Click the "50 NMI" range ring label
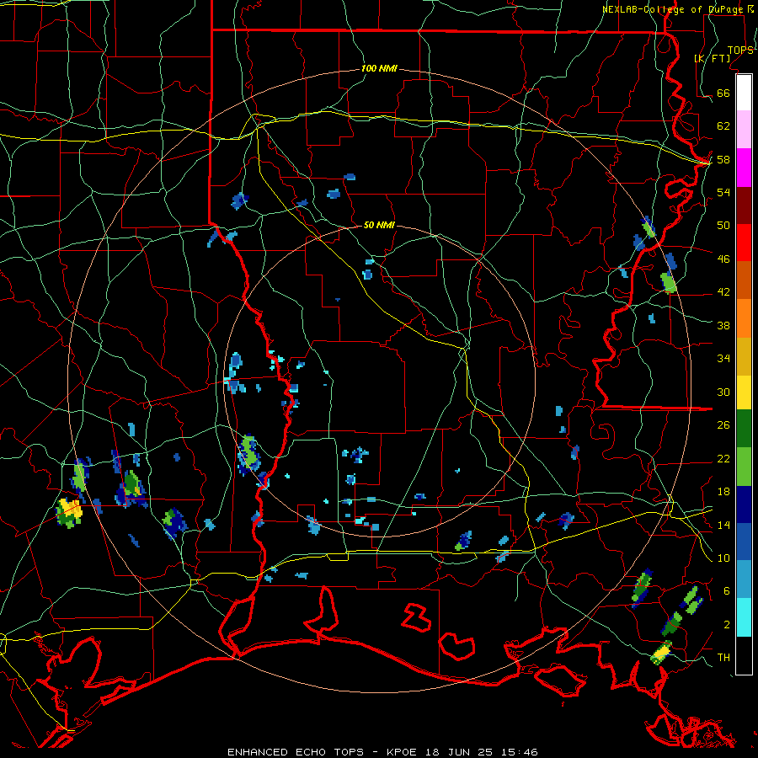758x758 pixels. coord(379,225)
